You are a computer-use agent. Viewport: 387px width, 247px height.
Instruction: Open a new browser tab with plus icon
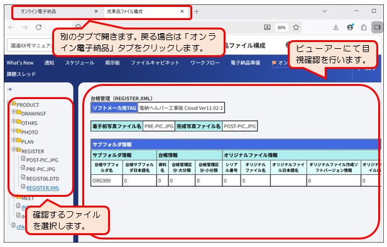pyautogui.click(x=197, y=11)
